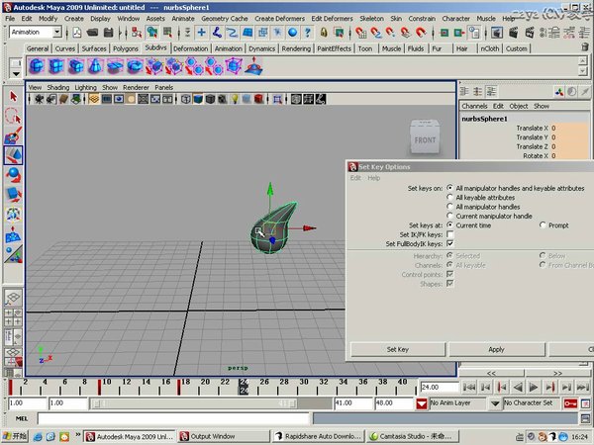
Task: Click the Show Manipulator tool
Action: (x=13, y=254)
